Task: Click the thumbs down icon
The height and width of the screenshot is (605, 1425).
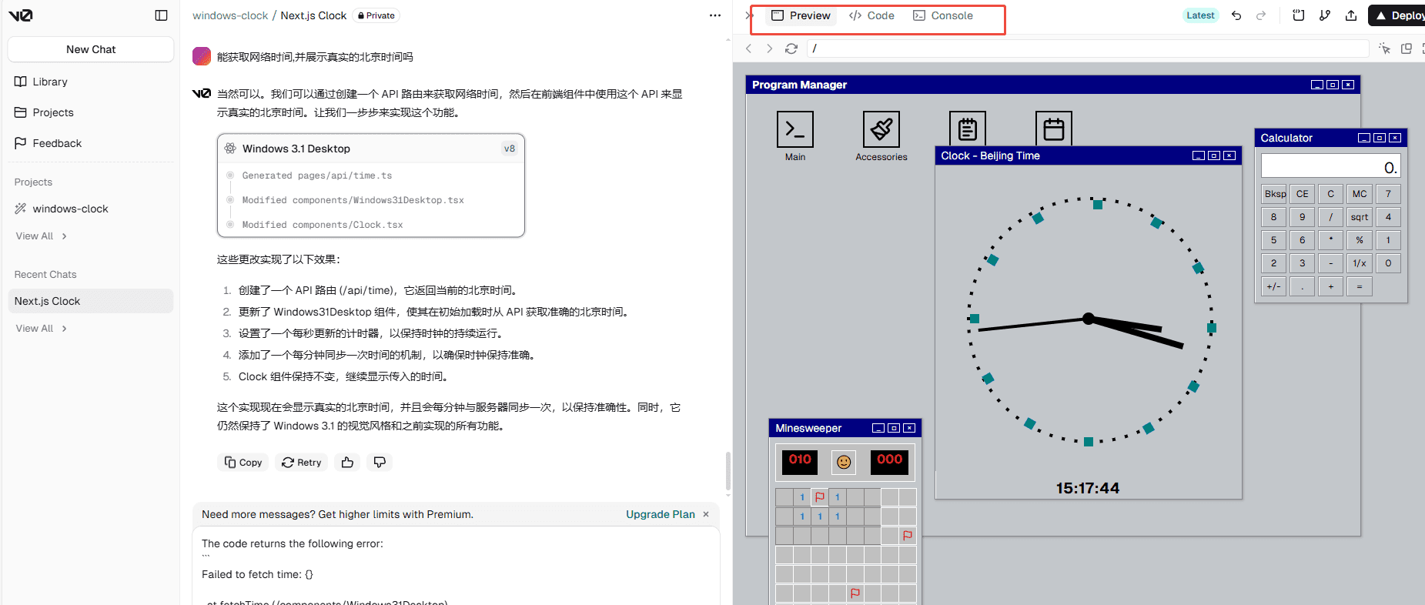Action: 380,463
